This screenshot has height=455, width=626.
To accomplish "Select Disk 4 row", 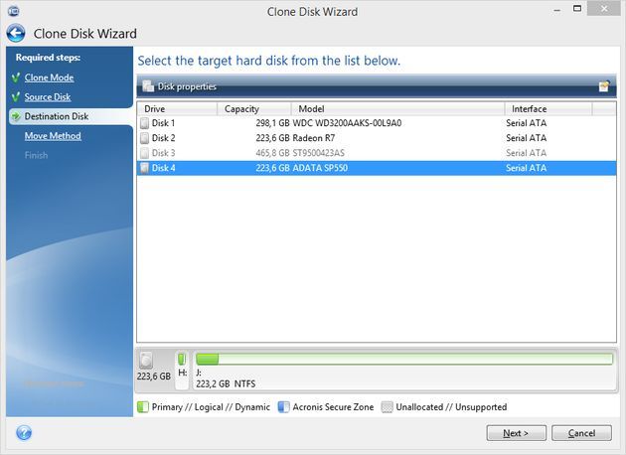I will [377, 168].
